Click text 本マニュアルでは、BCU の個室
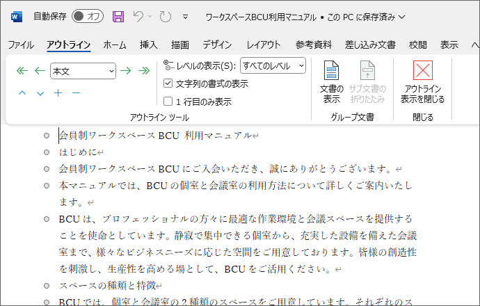 pos(128,186)
